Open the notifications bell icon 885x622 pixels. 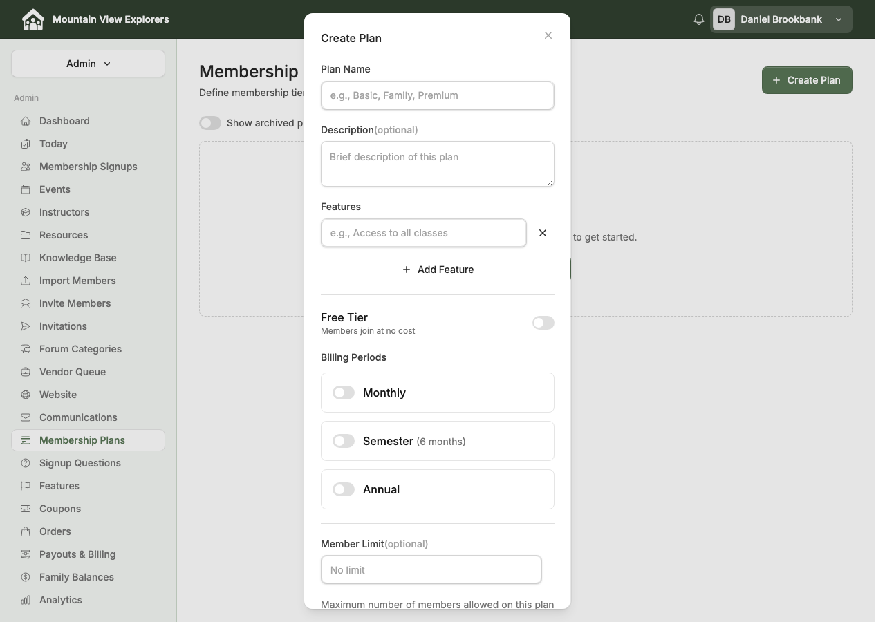(699, 19)
